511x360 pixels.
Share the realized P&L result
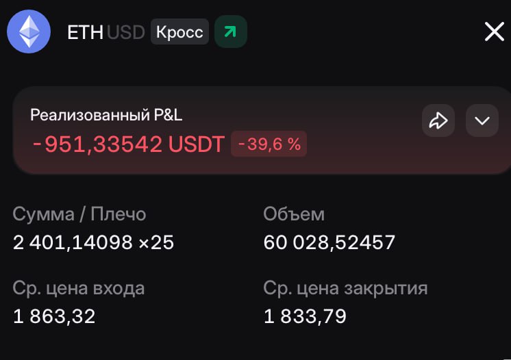pyautogui.click(x=438, y=121)
